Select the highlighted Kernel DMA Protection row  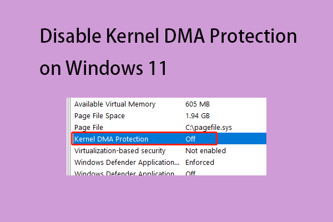tap(111, 139)
